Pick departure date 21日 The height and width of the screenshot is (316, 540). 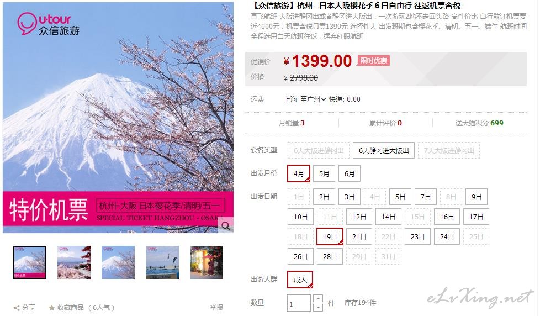point(359,237)
